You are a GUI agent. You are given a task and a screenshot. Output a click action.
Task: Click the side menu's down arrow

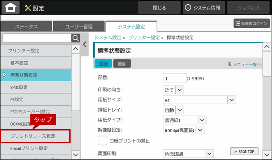[76, 154]
